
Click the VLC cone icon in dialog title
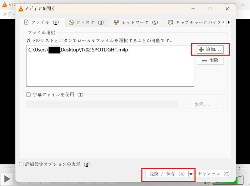(21, 8)
